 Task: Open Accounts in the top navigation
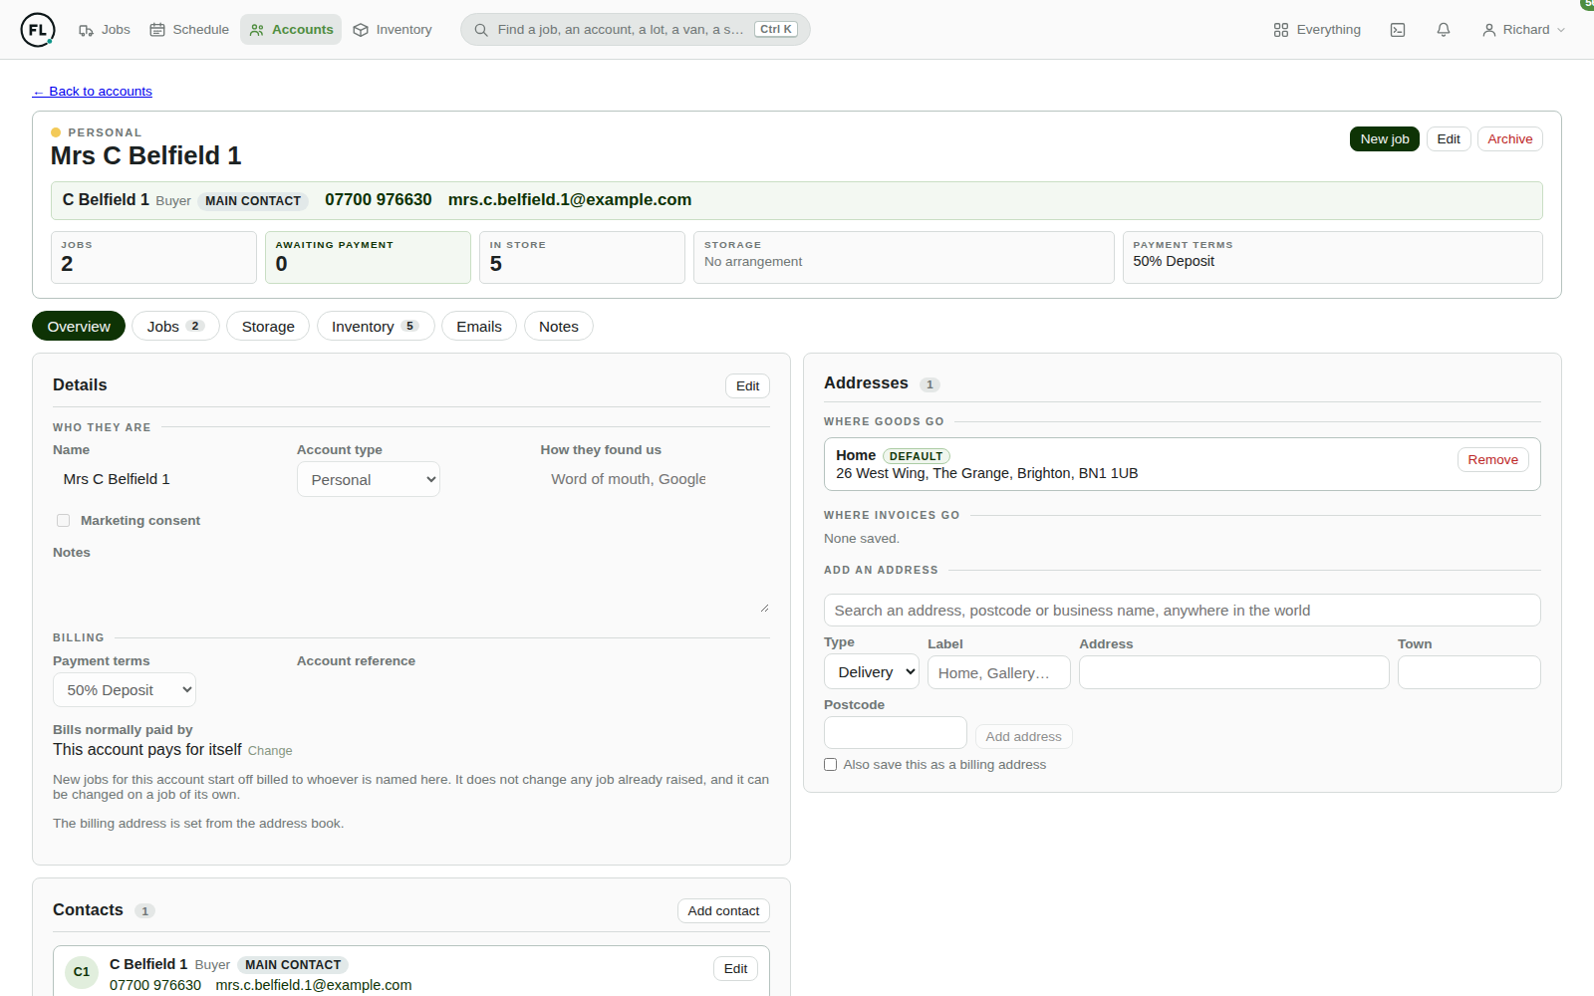tap(291, 30)
